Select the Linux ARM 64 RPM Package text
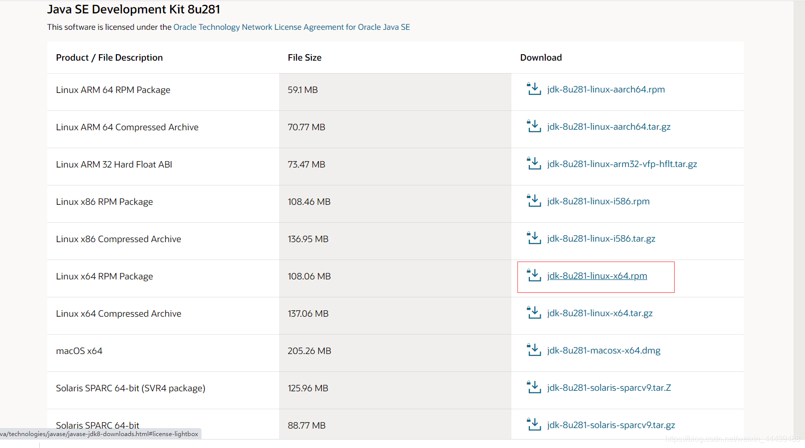 click(x=113, y=90)
